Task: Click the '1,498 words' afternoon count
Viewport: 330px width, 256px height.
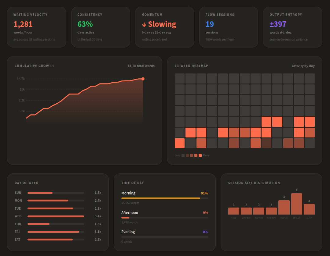Action: (130, 222)
